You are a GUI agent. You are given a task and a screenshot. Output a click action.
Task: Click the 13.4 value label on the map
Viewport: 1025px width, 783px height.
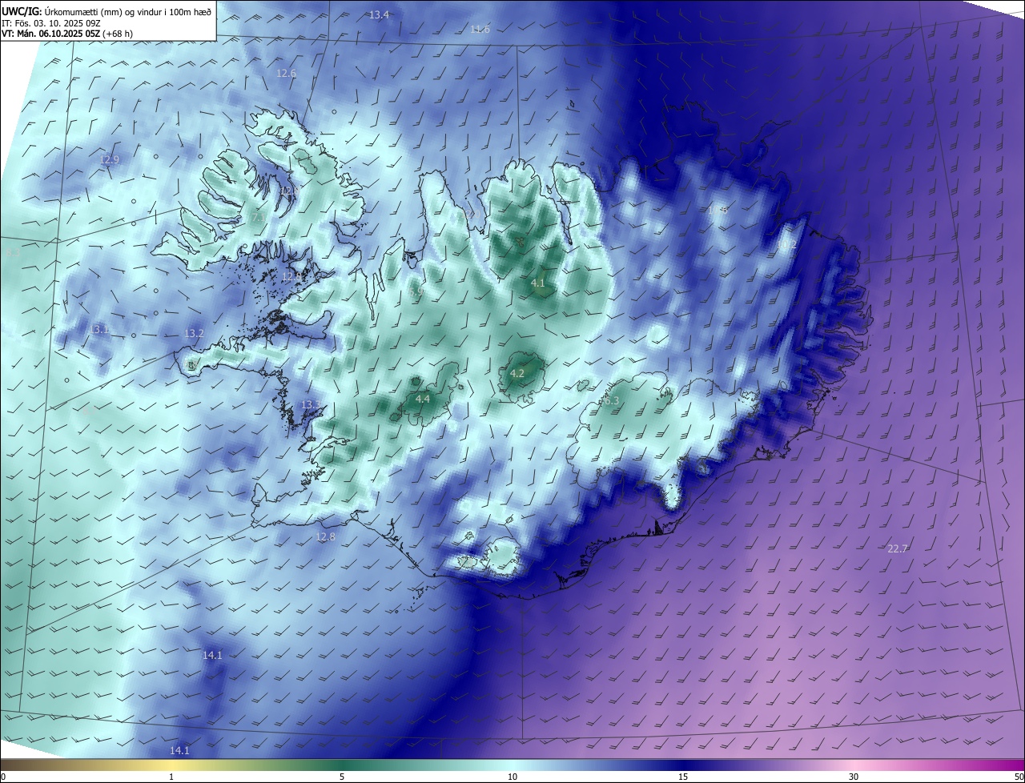(x=379, y=15)
